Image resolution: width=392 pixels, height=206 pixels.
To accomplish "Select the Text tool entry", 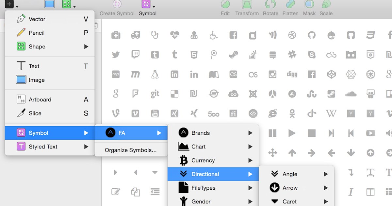I will click(x=50, y=66).
